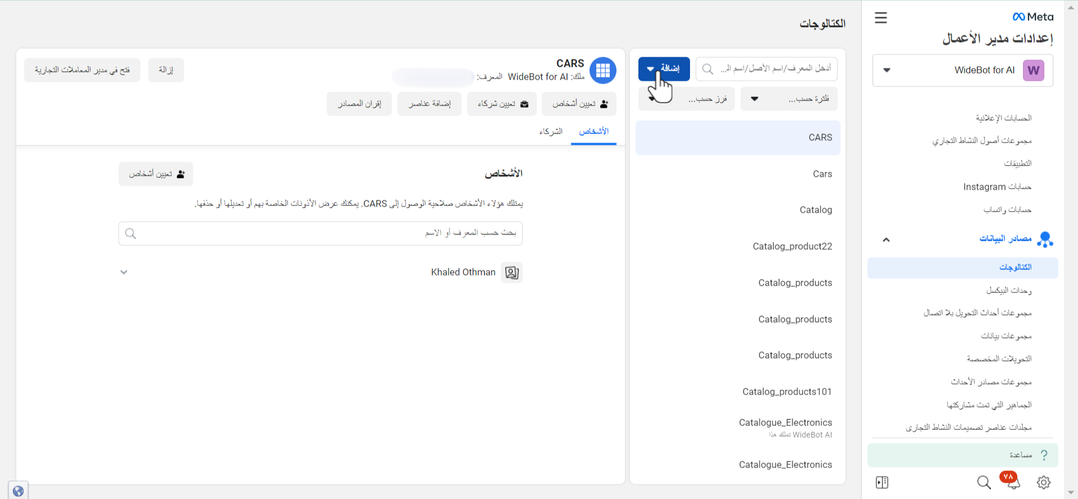Open the فرز حسب sort dropdown
This screenshot has height=499, width=1078.
click(x=687, y=99)
